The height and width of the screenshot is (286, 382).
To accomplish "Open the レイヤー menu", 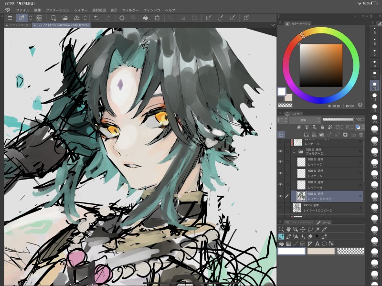I will 81,10.
